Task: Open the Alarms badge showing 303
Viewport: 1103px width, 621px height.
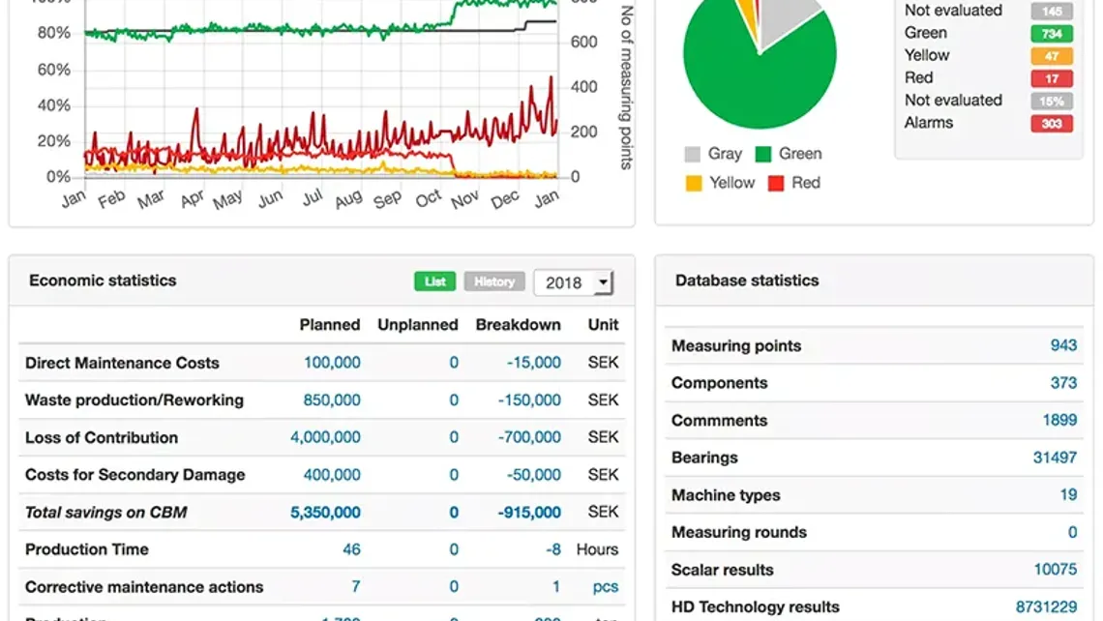Action: pyautogui.click(x=1051, y=123)
